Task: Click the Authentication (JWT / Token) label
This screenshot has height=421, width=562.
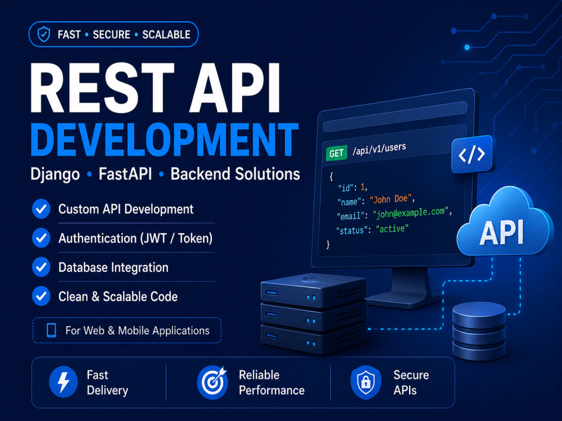Action: (135, 239)
